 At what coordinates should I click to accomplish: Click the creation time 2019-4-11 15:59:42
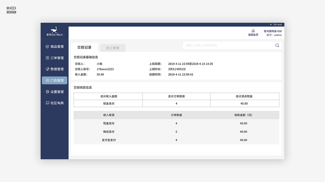coord(181,75)
